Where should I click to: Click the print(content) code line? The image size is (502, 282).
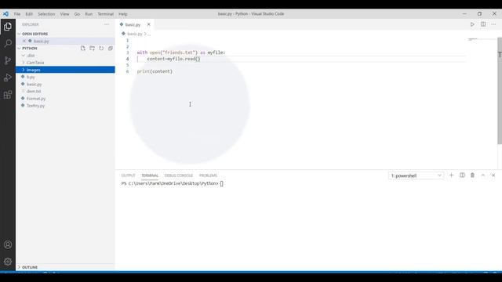[x=155, y=71]
